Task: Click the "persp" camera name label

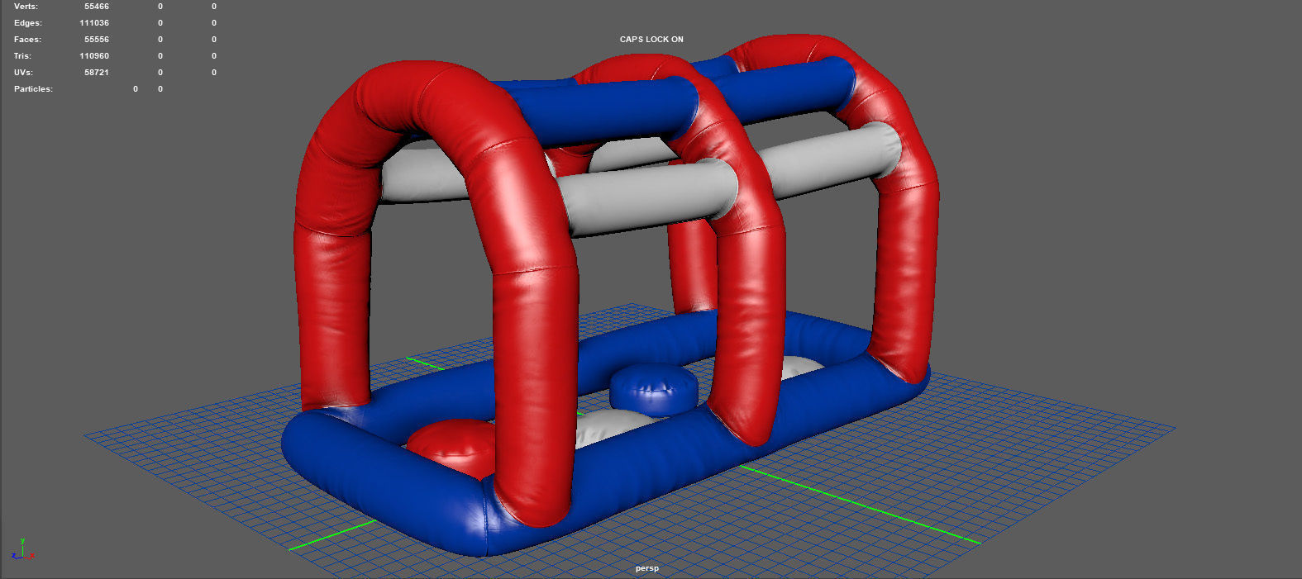Action: tap(647, 568)
